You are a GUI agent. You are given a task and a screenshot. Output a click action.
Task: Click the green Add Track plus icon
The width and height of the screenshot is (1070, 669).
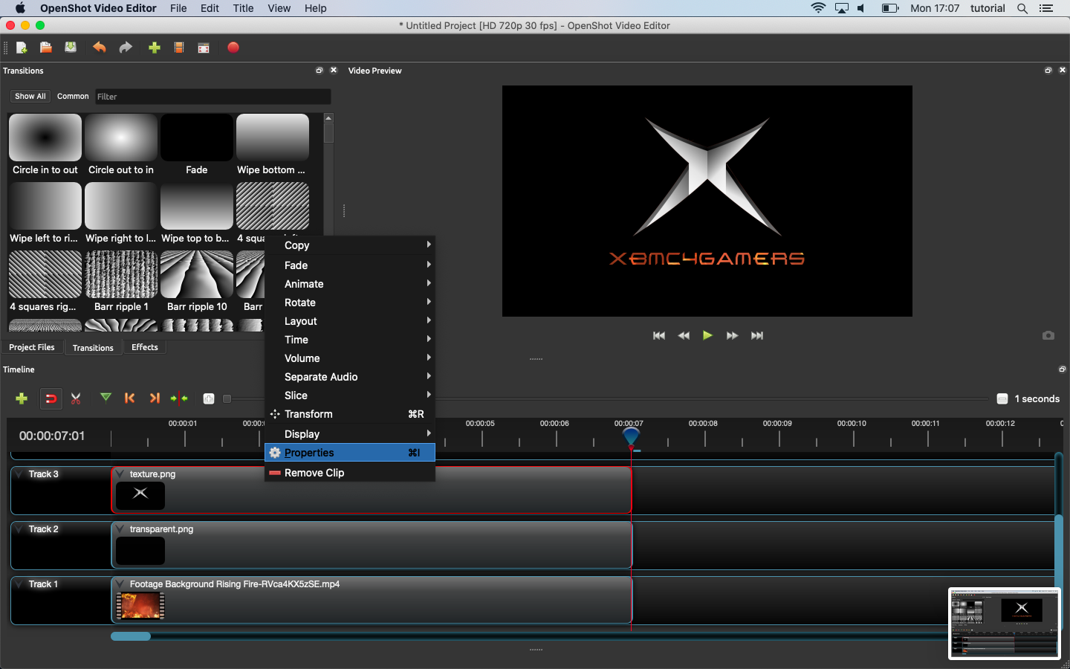coord(22,398)
